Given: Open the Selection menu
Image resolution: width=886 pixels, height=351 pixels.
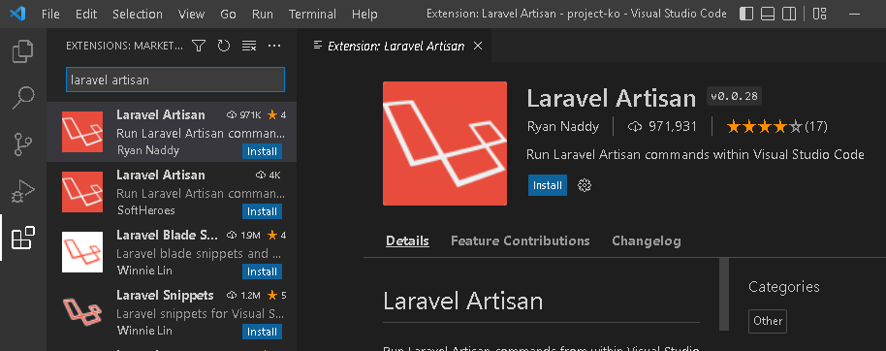Looking at the screenshot, I should point(138,15).
